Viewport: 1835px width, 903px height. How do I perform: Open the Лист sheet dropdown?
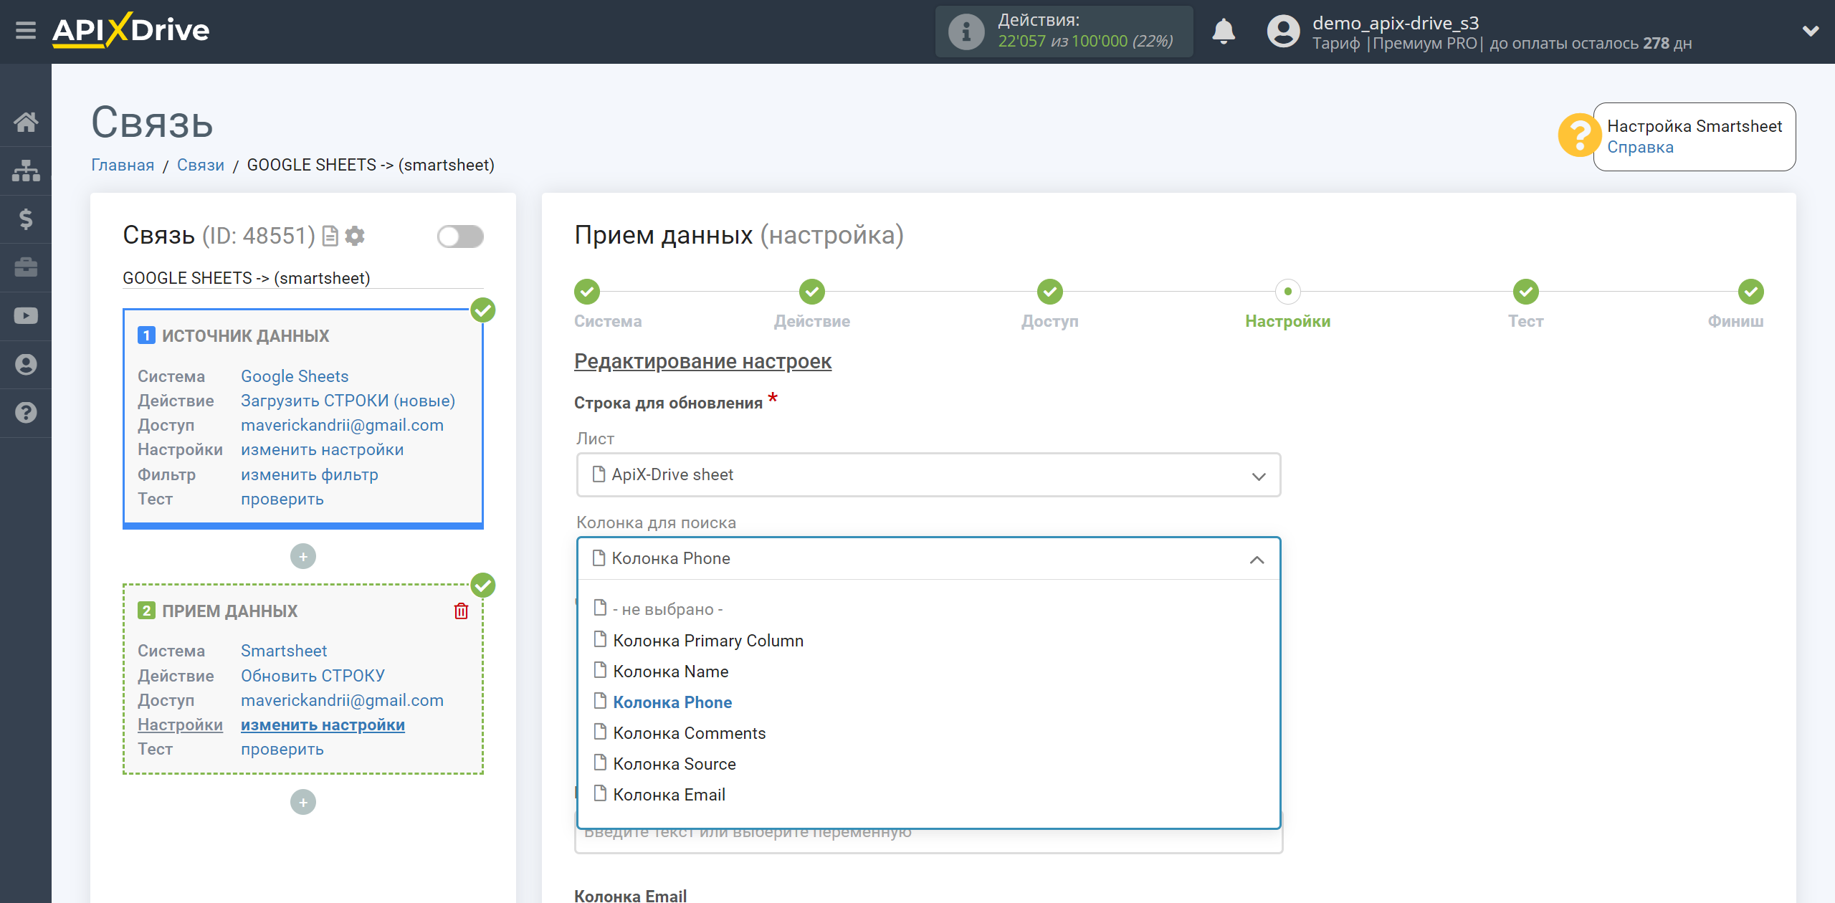pos(928,474)
